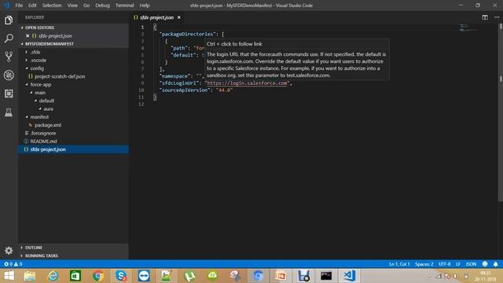The height and width of the screenshot is (283, 503).
Task: Collapse the default folder
Action: click(46, 101)
